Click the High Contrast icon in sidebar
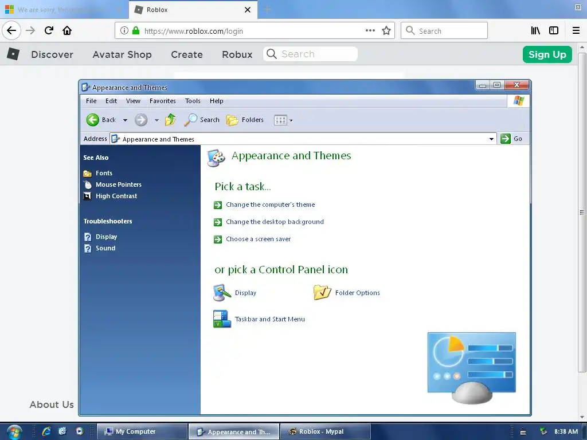The height and width of the screenshot is (440, 587). [87, 196]
